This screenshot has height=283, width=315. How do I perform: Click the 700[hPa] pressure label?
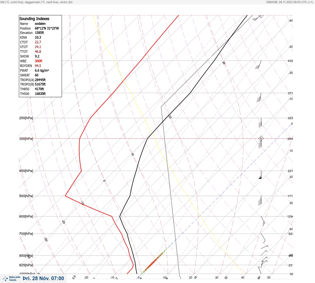point(26,234)
